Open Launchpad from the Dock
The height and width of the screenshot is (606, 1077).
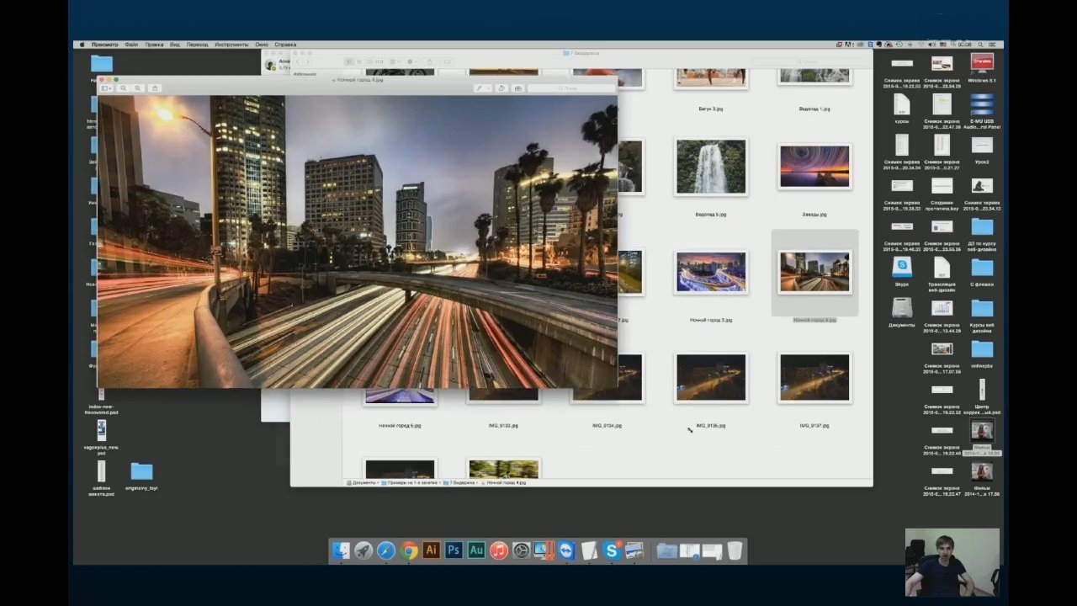363,550
